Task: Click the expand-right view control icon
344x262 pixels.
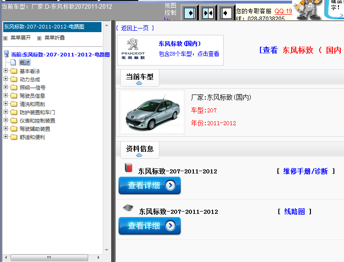Action: [190, 13]
